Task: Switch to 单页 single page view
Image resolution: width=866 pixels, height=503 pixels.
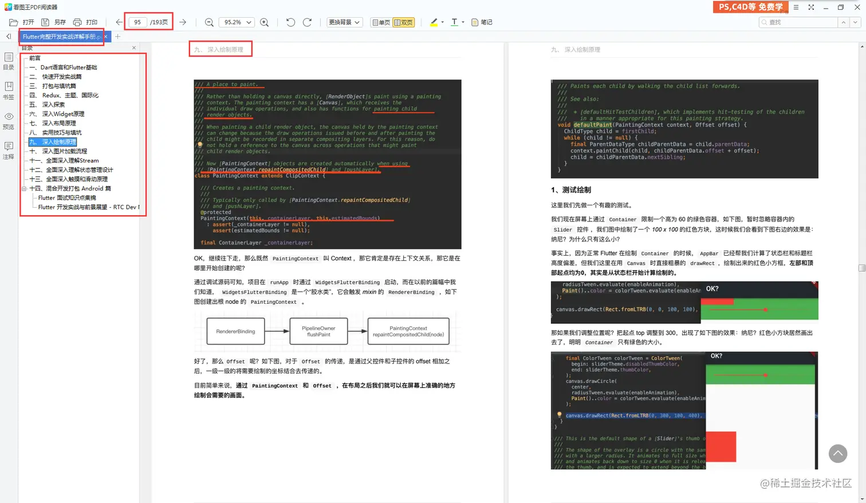Action: click(x=381, y=22)
